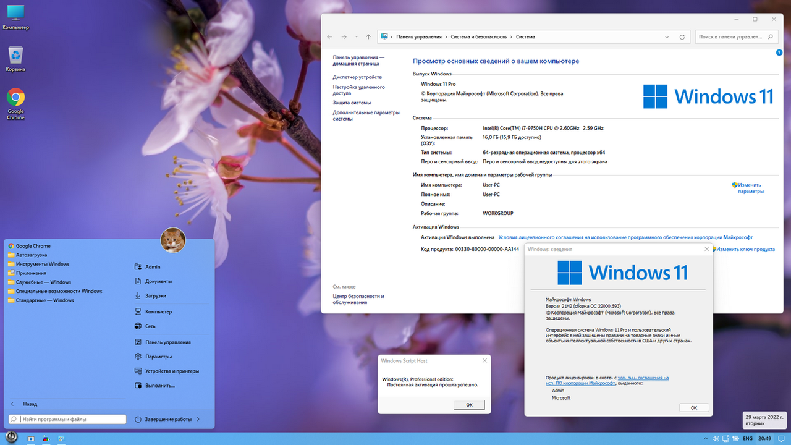Focus the Найти программы и файлы search box
Screen dimensions: 791x445
click(x=67, y=419)
